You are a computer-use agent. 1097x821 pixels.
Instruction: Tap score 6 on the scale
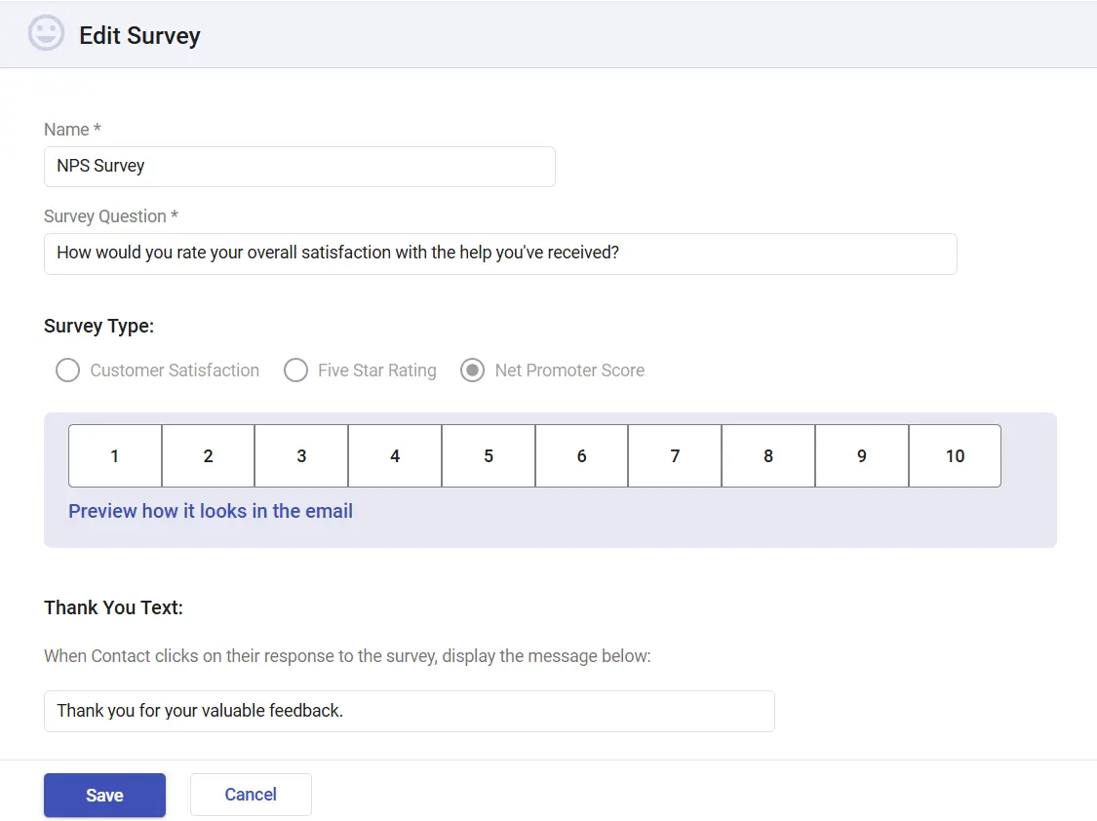coord(581,455)
